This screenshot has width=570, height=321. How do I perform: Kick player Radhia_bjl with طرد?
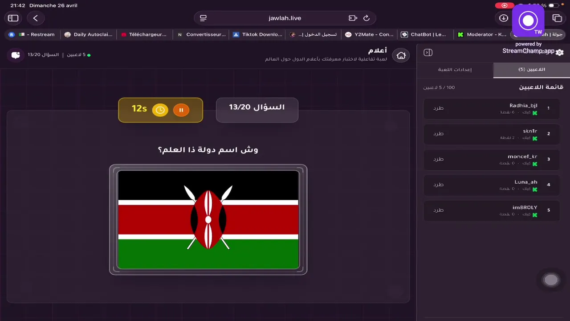439,108
